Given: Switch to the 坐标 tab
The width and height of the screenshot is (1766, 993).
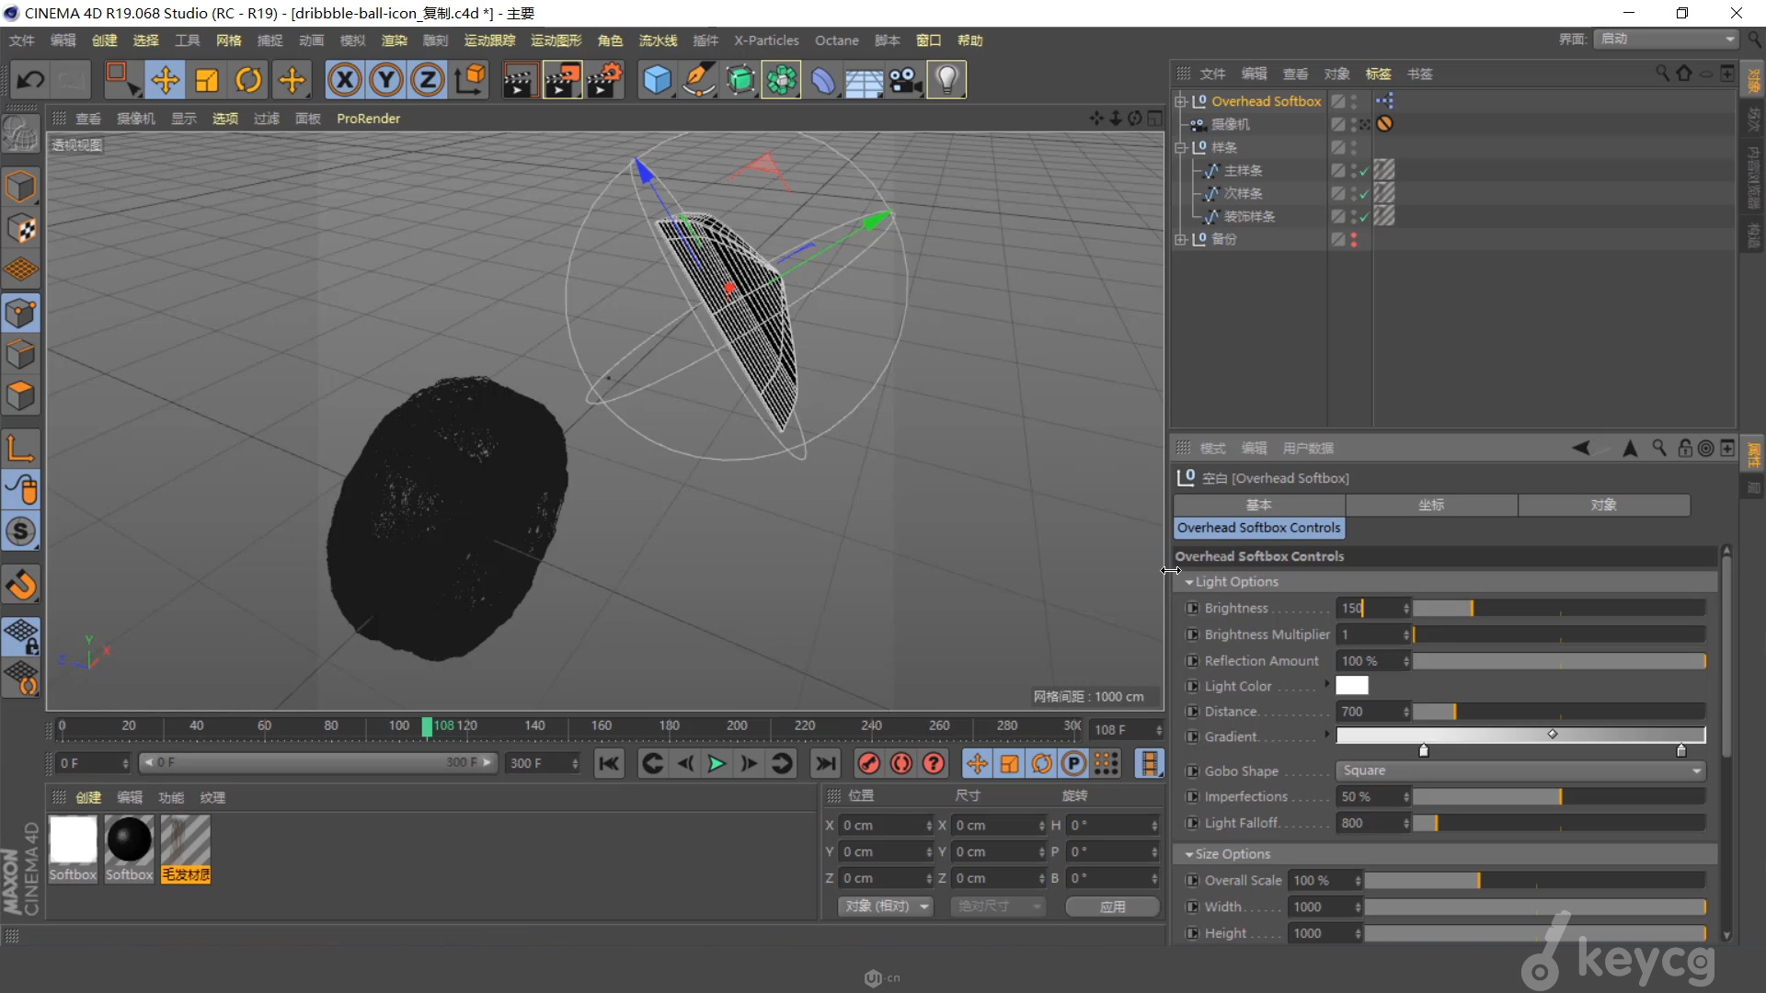Looking at the screenshot, I should point(1431,505).
